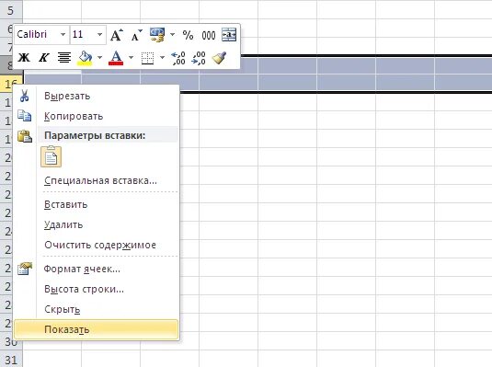Click the paste clipboard option button
The image size is (492, 367).
coord(51,157)
